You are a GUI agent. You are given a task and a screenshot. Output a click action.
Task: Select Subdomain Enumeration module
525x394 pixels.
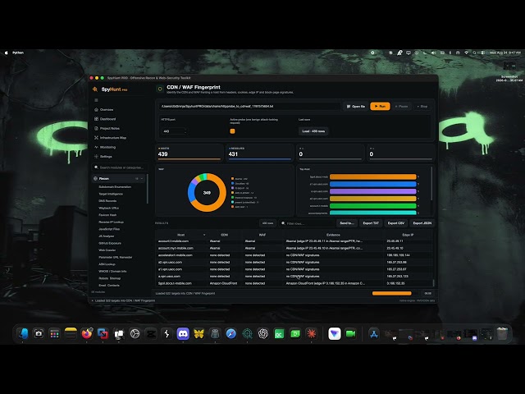point(115,187)
